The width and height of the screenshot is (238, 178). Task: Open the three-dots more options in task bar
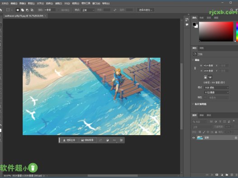pos(114,140)
